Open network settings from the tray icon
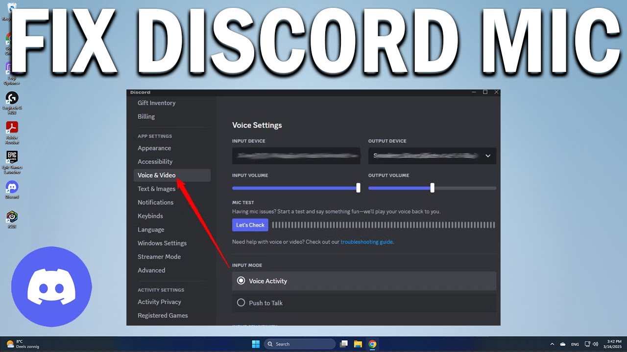Viewport: 627px width, 352px height. coord(588,344)
